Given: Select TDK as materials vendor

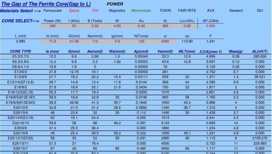Looking at the screenshot, I should point(95,10).
